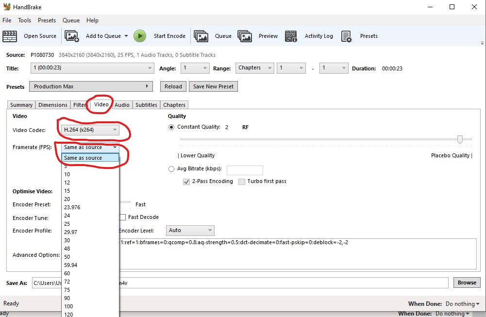
Task: Click the Start Encode label
Action: pos(169,36)
